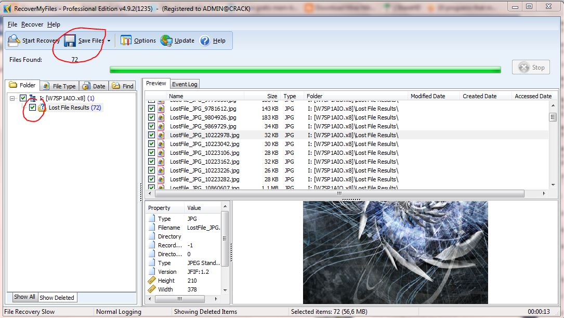This screenshot has width=564, height=318.
Task: Click the file icon of LostFile_JPG_9869729.jpg
Action: tap(161, 126)
